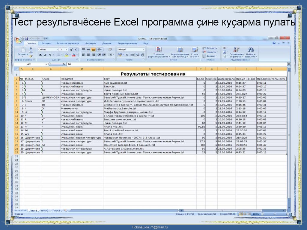The width and height of the screenshot is (307, 230).
Task: Apply the red font color A
Action: (x=74, y=55)
